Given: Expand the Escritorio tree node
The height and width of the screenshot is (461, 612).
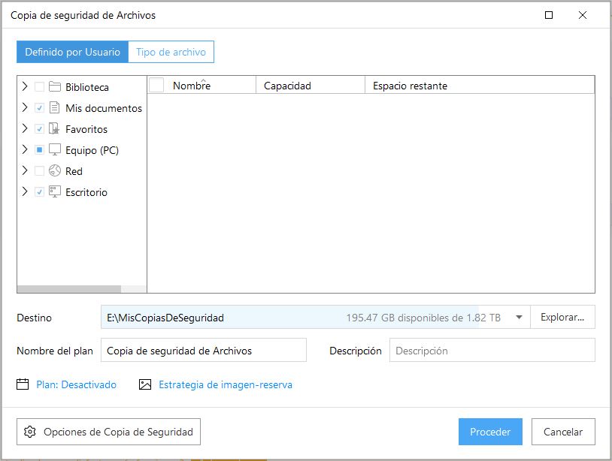Looking at the screenshot, I should (25, 192).
